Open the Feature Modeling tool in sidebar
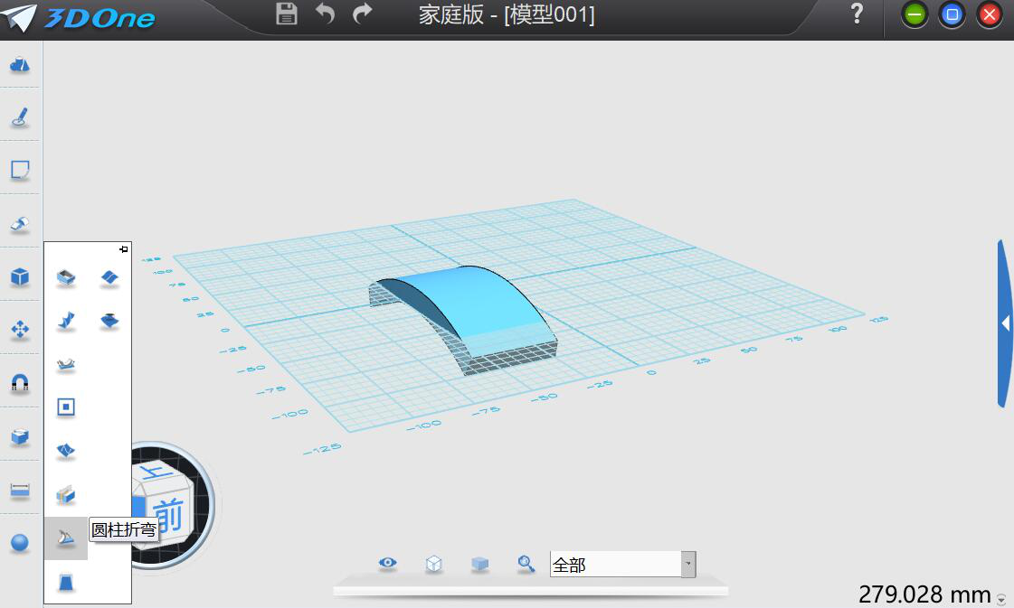 [20, 223]
